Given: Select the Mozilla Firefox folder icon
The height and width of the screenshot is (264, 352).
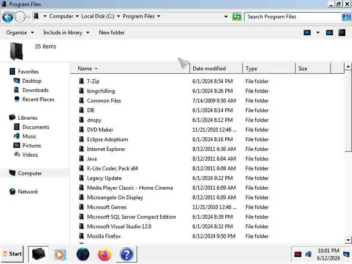Looking at the screenshot, I should (81, 236).
